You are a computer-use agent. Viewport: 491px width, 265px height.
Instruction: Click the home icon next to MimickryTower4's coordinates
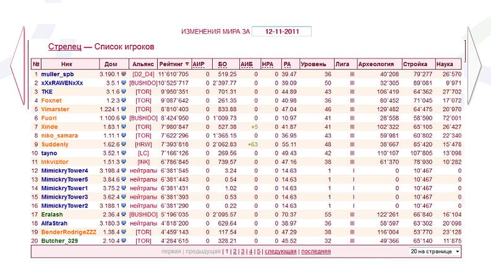coord(123,170)
